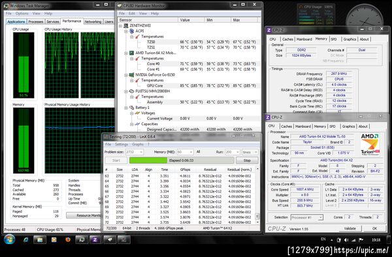Switch to the Processes tab in Task Manager
Screen dimensions: 392x257
pos(35,22)
